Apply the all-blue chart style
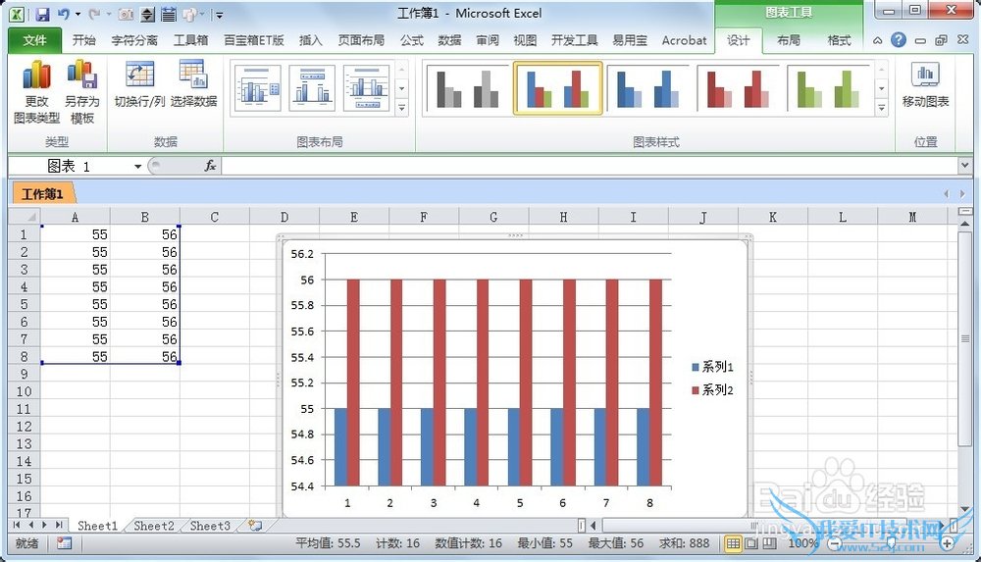The image size is (981, 562). click(647, 89)
